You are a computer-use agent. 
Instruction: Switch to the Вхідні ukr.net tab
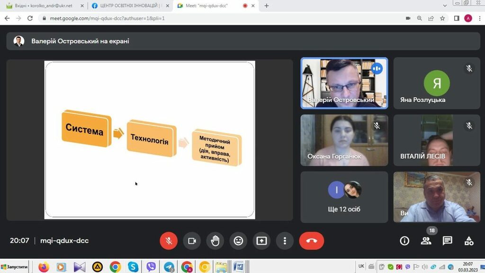pyautogui.click(x=43, y=6)
